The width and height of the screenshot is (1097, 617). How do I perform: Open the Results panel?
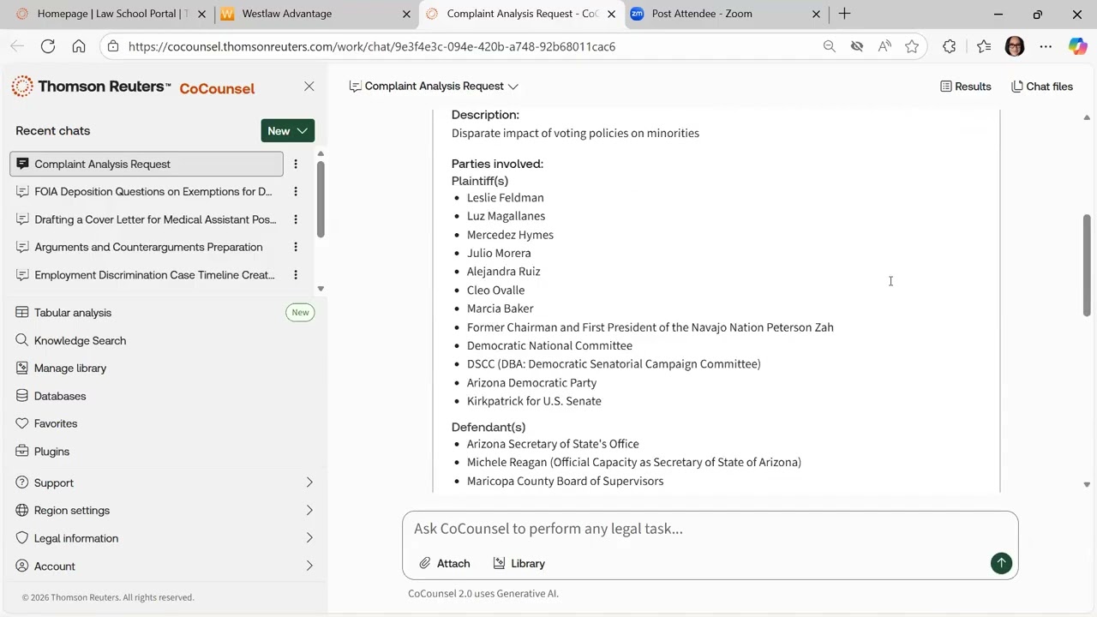coord(965,87)
